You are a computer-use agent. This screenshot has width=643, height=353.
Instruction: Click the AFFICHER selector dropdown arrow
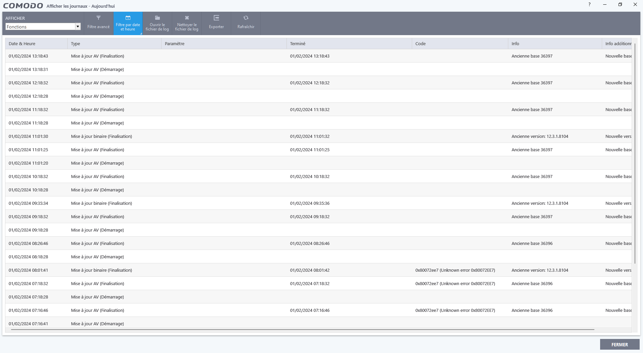(x=78, y=26)
